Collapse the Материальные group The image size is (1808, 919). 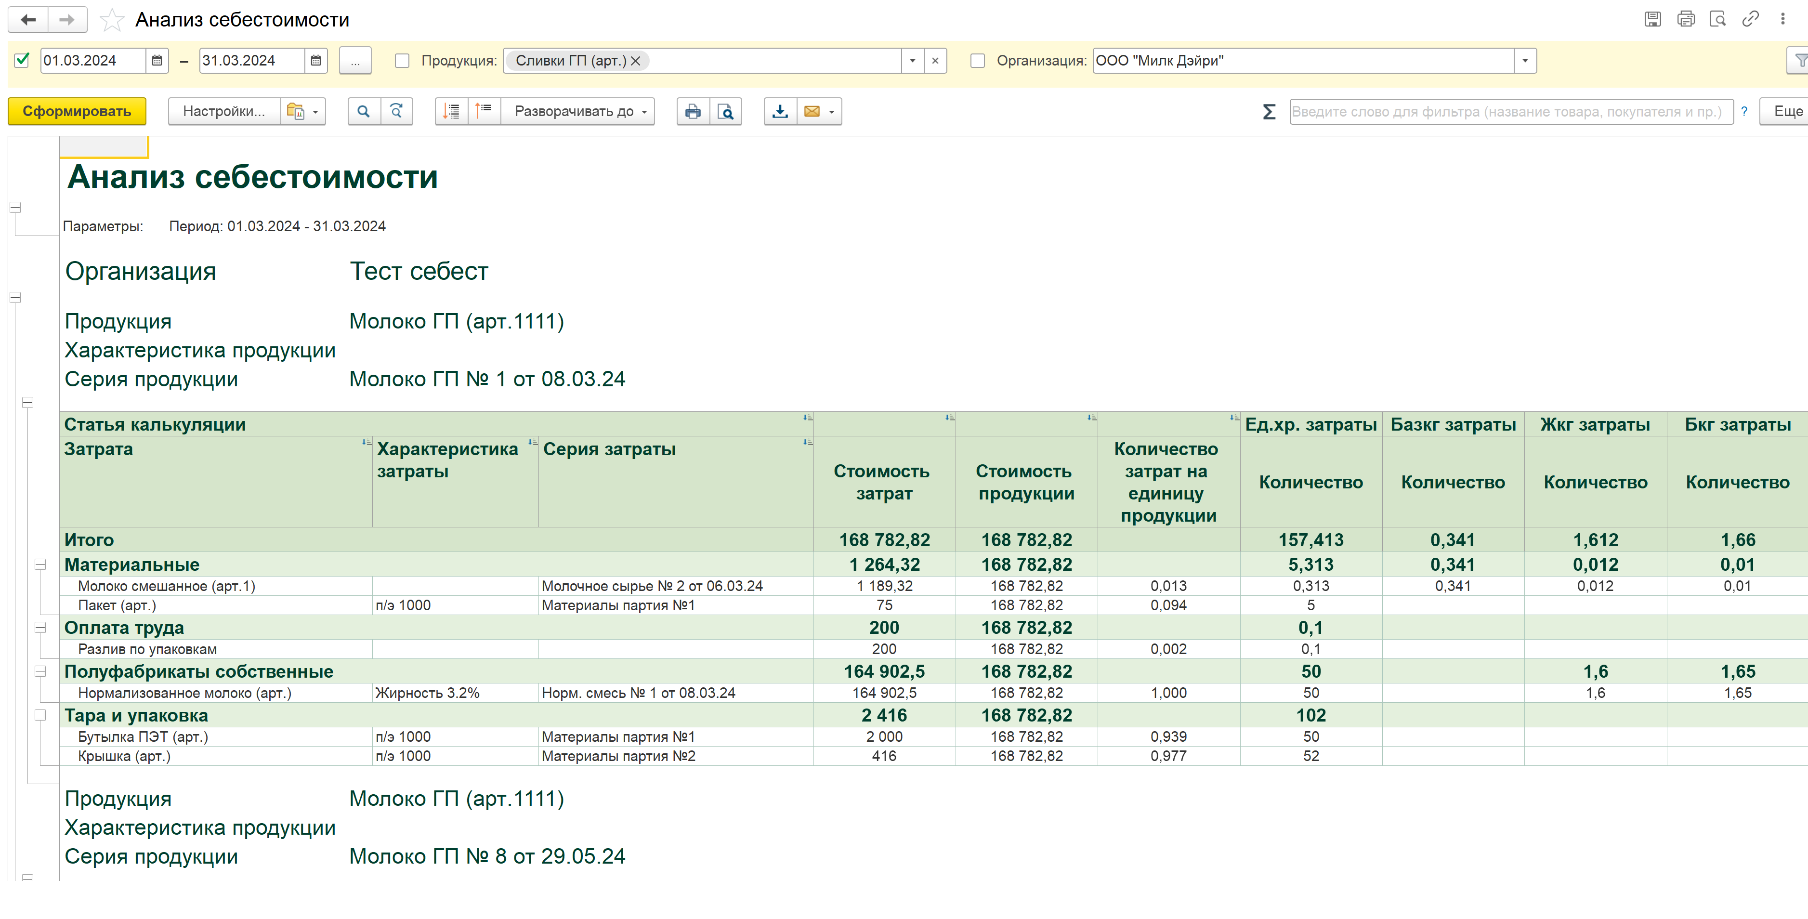coord(40,564)
